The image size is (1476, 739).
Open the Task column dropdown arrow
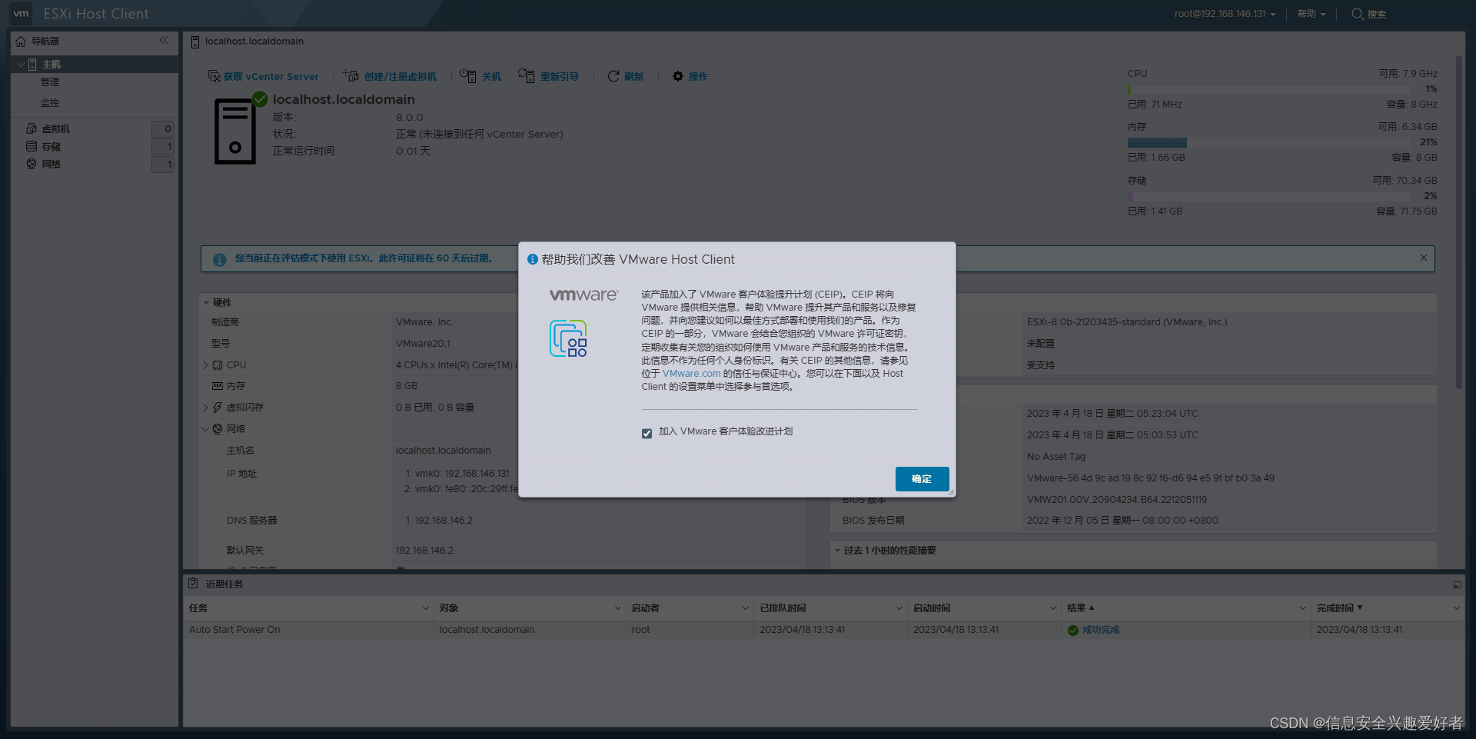tap(426, 608)
